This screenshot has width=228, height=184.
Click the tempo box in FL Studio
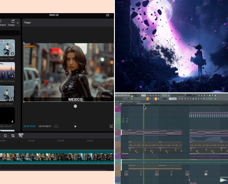pyautogui.click(x=143, y=96)
